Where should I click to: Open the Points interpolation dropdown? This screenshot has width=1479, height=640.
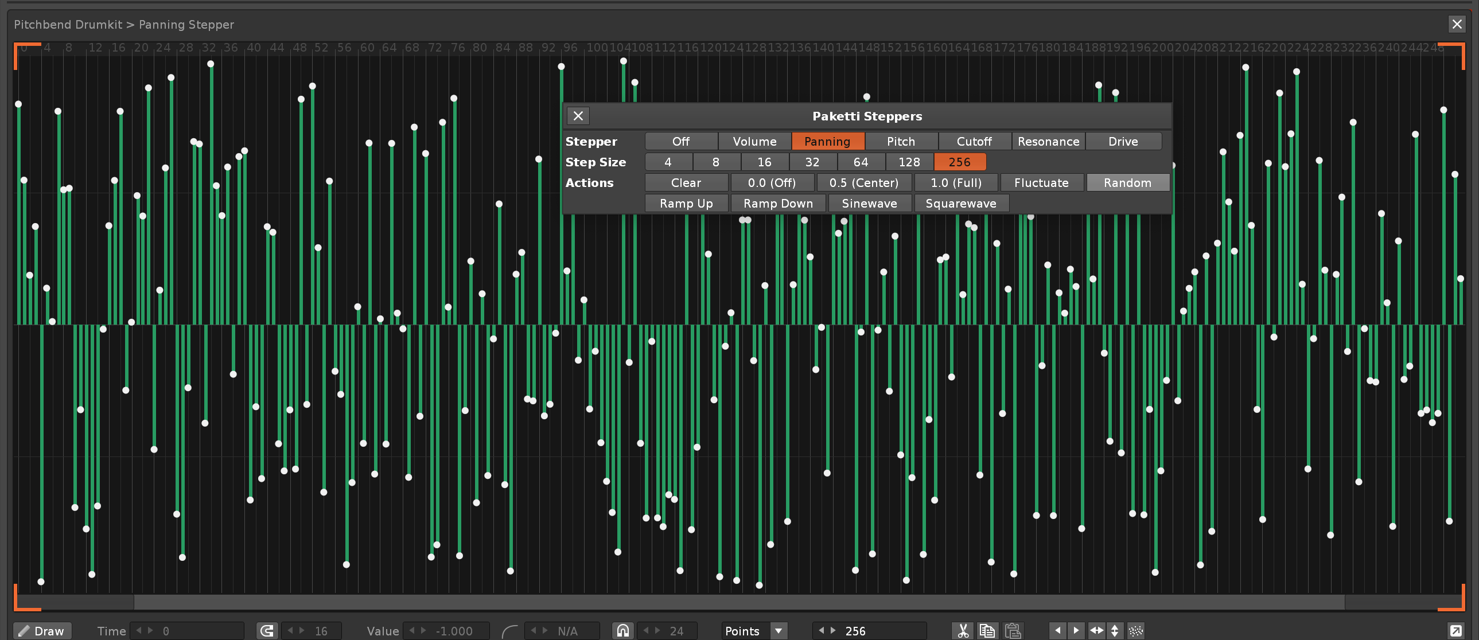click(x=779, y=631)
